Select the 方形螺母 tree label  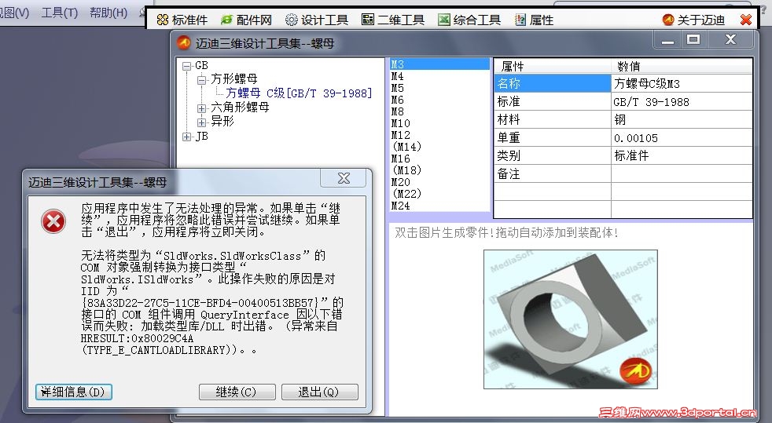tap(233, 78)
